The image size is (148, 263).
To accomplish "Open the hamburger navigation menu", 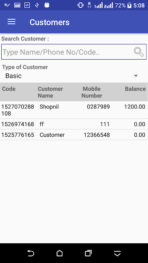I will tap(12, 22).
